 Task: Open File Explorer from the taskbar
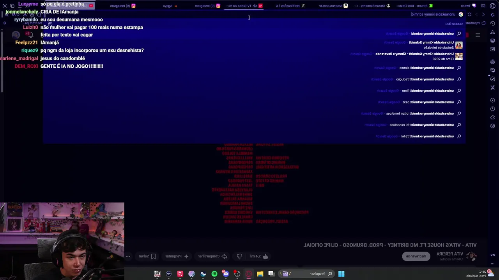[260, 274]
